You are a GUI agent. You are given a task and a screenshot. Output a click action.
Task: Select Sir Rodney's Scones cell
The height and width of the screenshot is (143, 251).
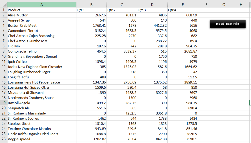pyautogui.click(x=42, y=118)
